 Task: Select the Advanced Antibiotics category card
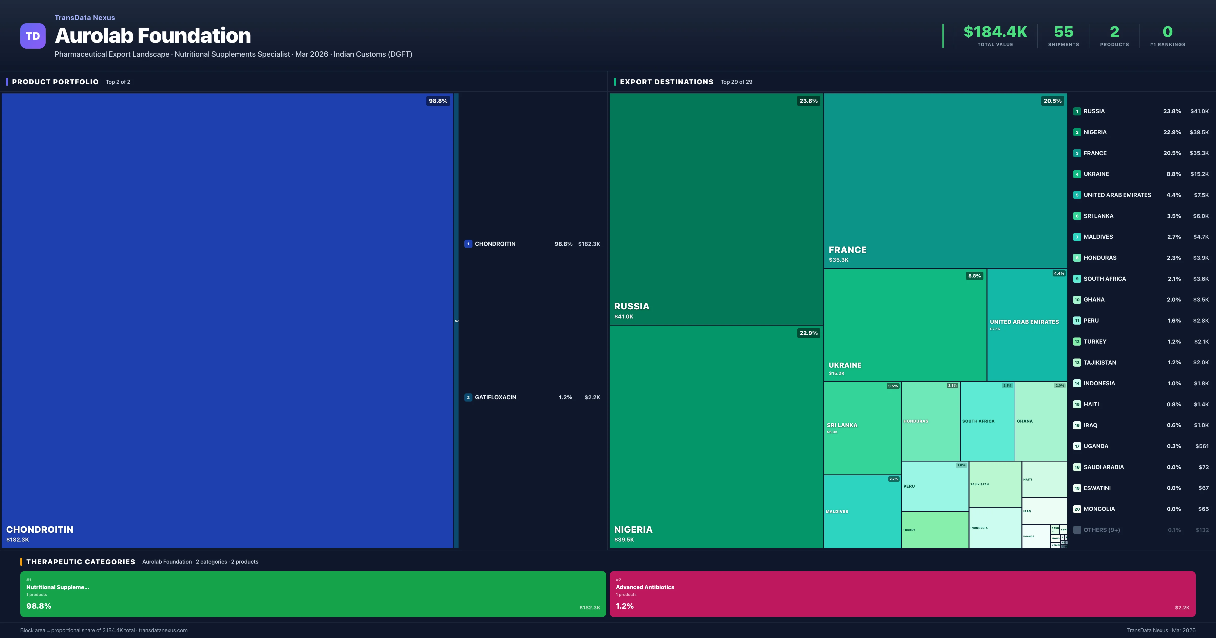point(902,594)
